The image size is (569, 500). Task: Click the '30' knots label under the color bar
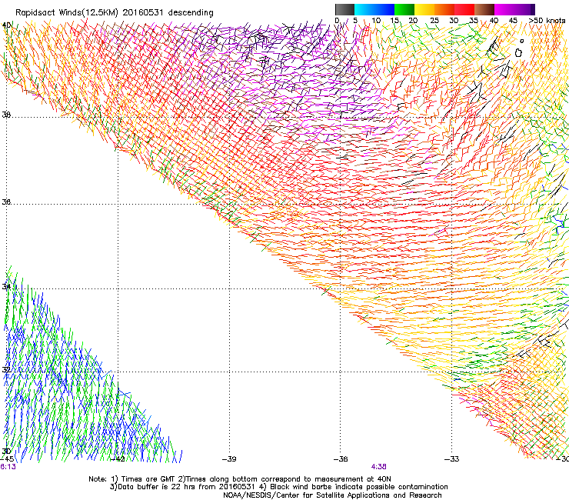[x=454, y=21]
